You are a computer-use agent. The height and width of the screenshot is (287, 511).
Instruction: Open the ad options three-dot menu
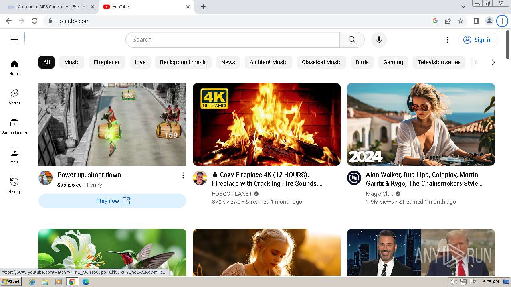[x=183, y=175]
